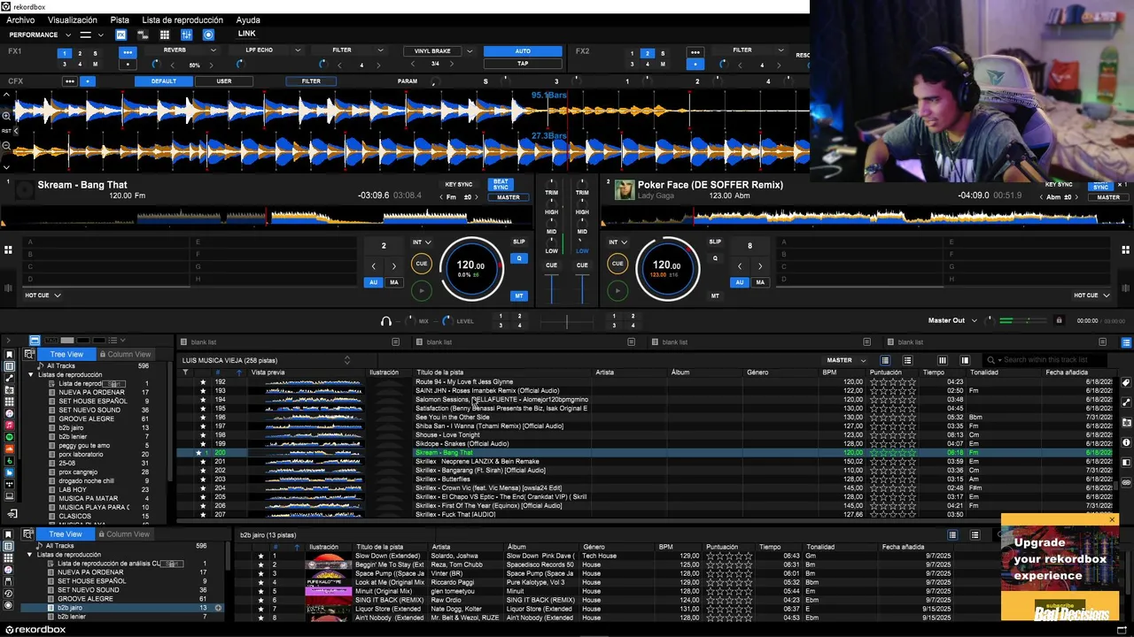Adjust the headphones LEVEL knob
This screenshot has height=637, width=1134.
point(447,321)
